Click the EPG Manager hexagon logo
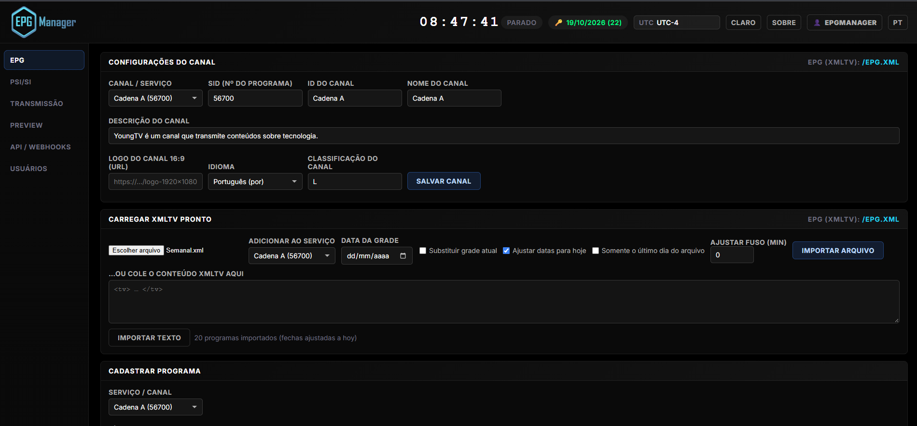The height and width of the screenshot is (426, 917). pos(24,22)
